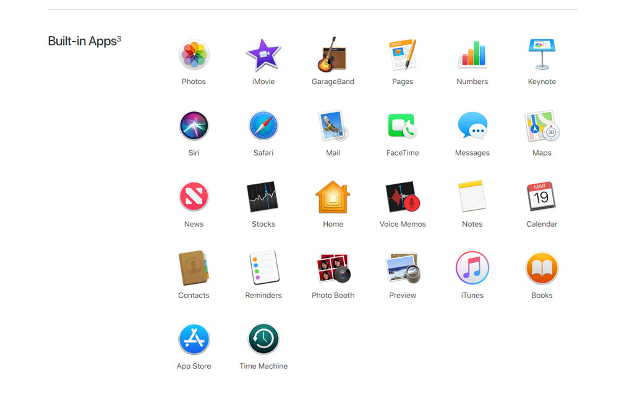This screenshot has height=410, width=632.
Task: Click the "Built-in Apps" heading
Action: click(82, 41)
